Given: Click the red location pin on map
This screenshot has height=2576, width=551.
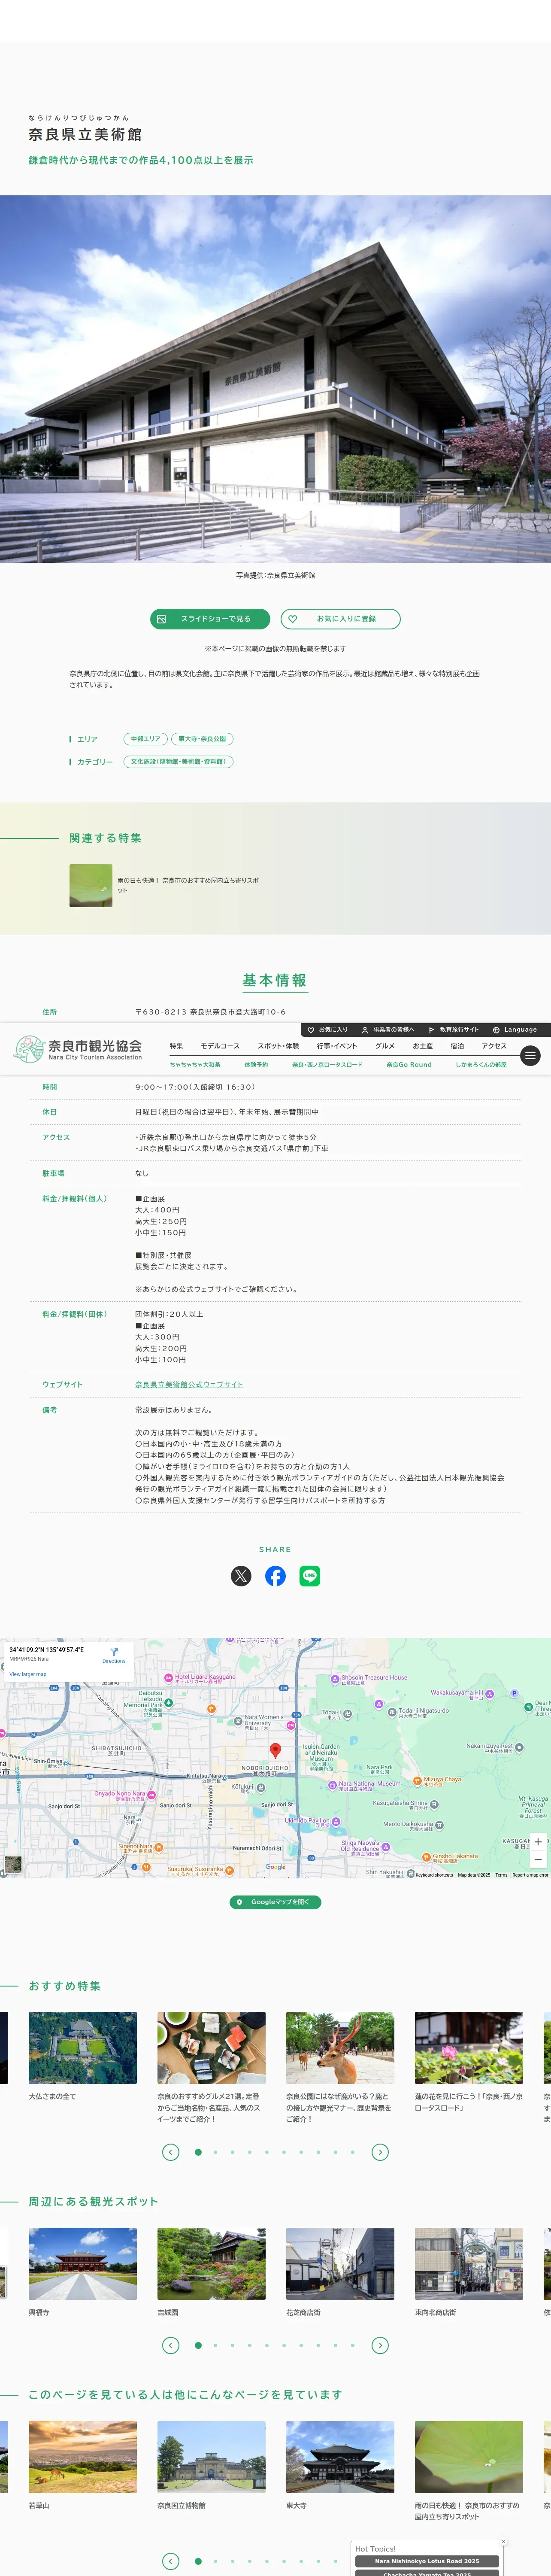Looking at the screenshot, I should point(276,1750).
